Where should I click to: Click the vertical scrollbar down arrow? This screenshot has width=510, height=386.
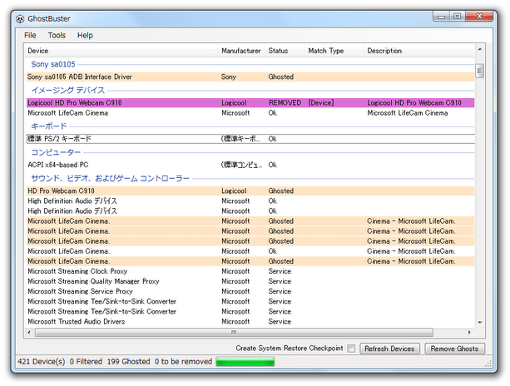pyautogui.click(x=480, y=322)
